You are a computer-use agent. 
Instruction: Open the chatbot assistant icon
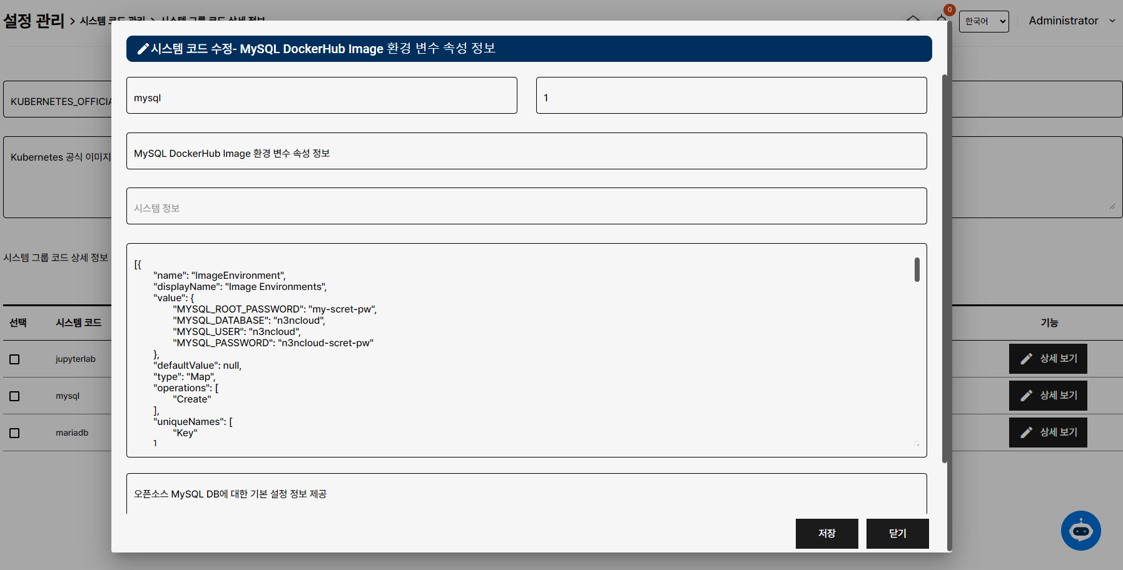click(1080, 531)
